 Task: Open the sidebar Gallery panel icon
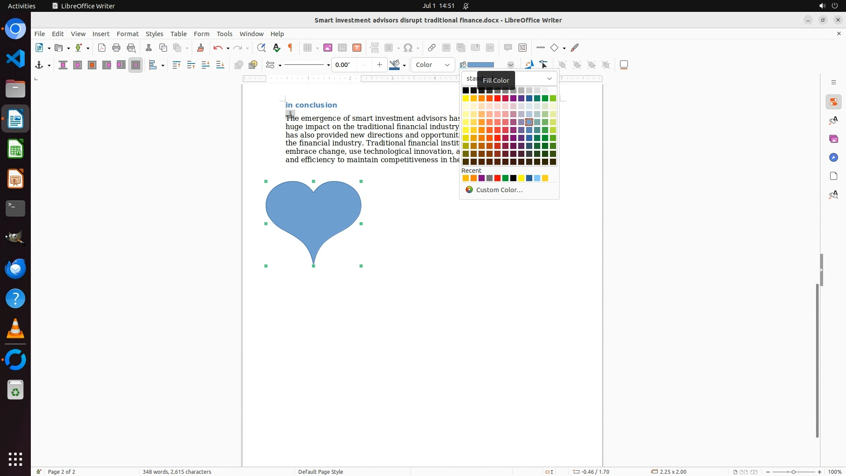[833, 139]
